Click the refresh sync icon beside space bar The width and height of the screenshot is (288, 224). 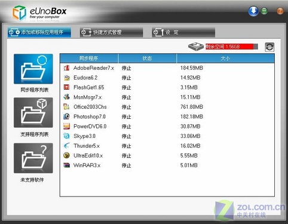click(x=269, y=47)
